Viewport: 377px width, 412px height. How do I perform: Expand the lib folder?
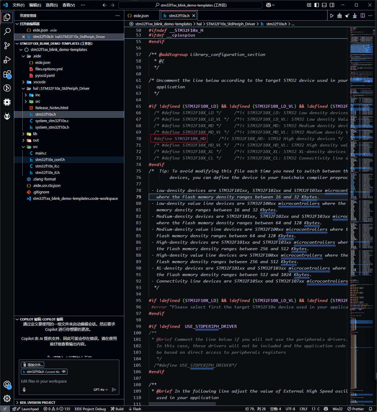24,134
